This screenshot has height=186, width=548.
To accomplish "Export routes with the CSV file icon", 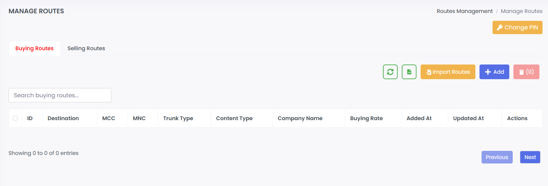I will [409, 72].
